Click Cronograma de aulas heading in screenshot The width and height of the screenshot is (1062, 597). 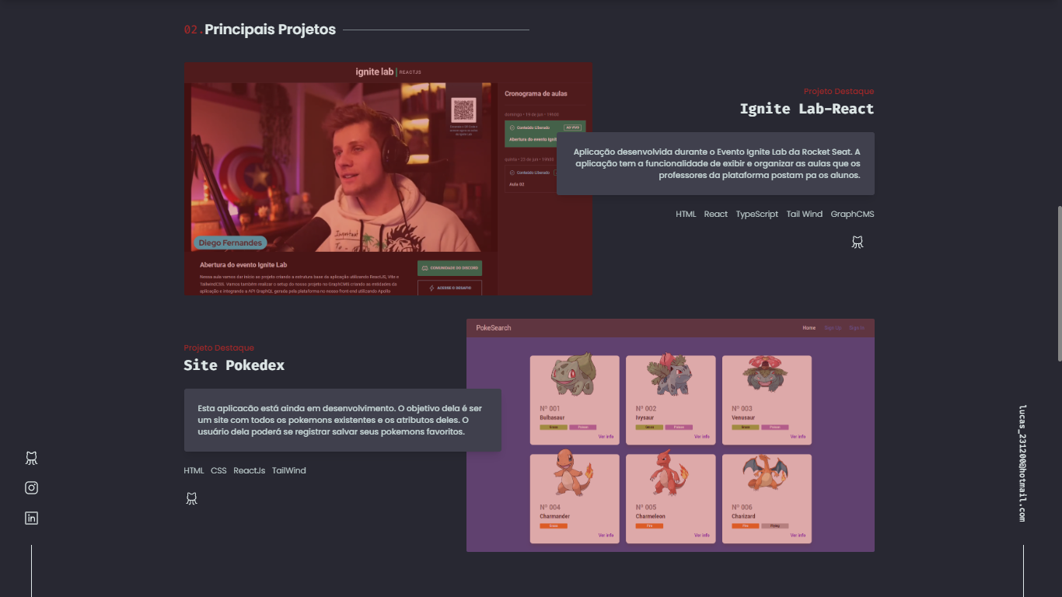(x=536, y=93)
